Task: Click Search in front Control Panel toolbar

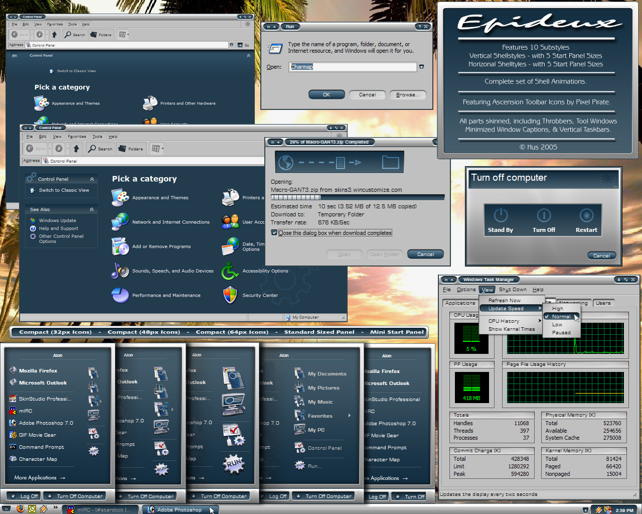Action: pos(100,149)
